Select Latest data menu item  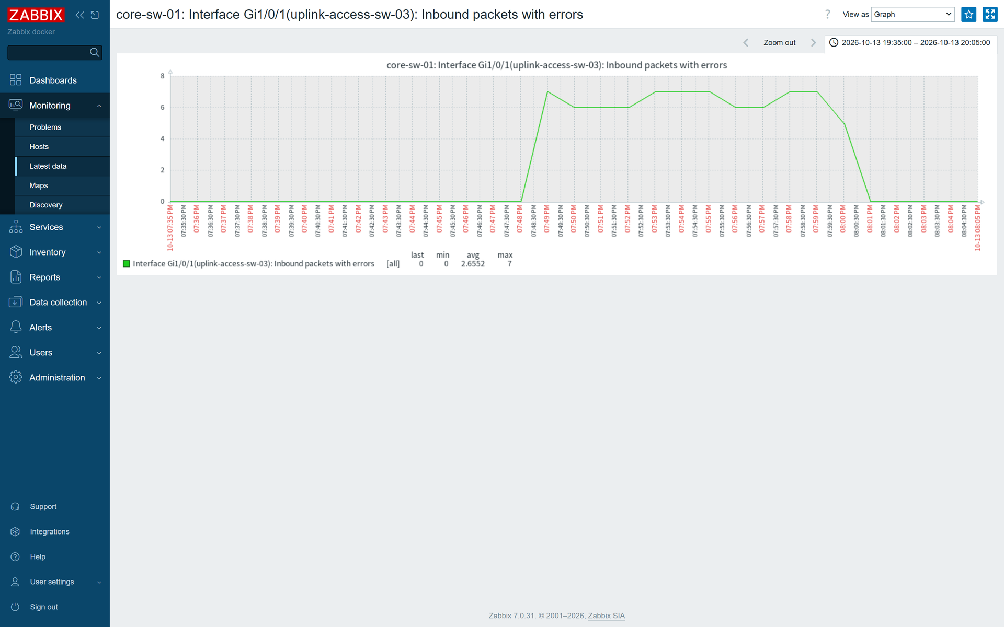[62, 166]
